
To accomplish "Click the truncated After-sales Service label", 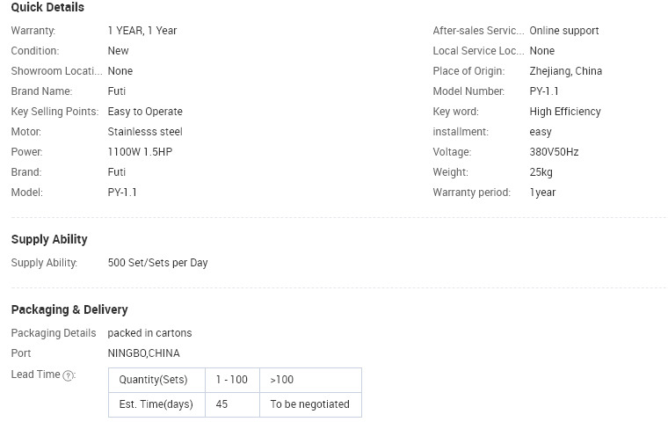I will (x=478, y=31).
